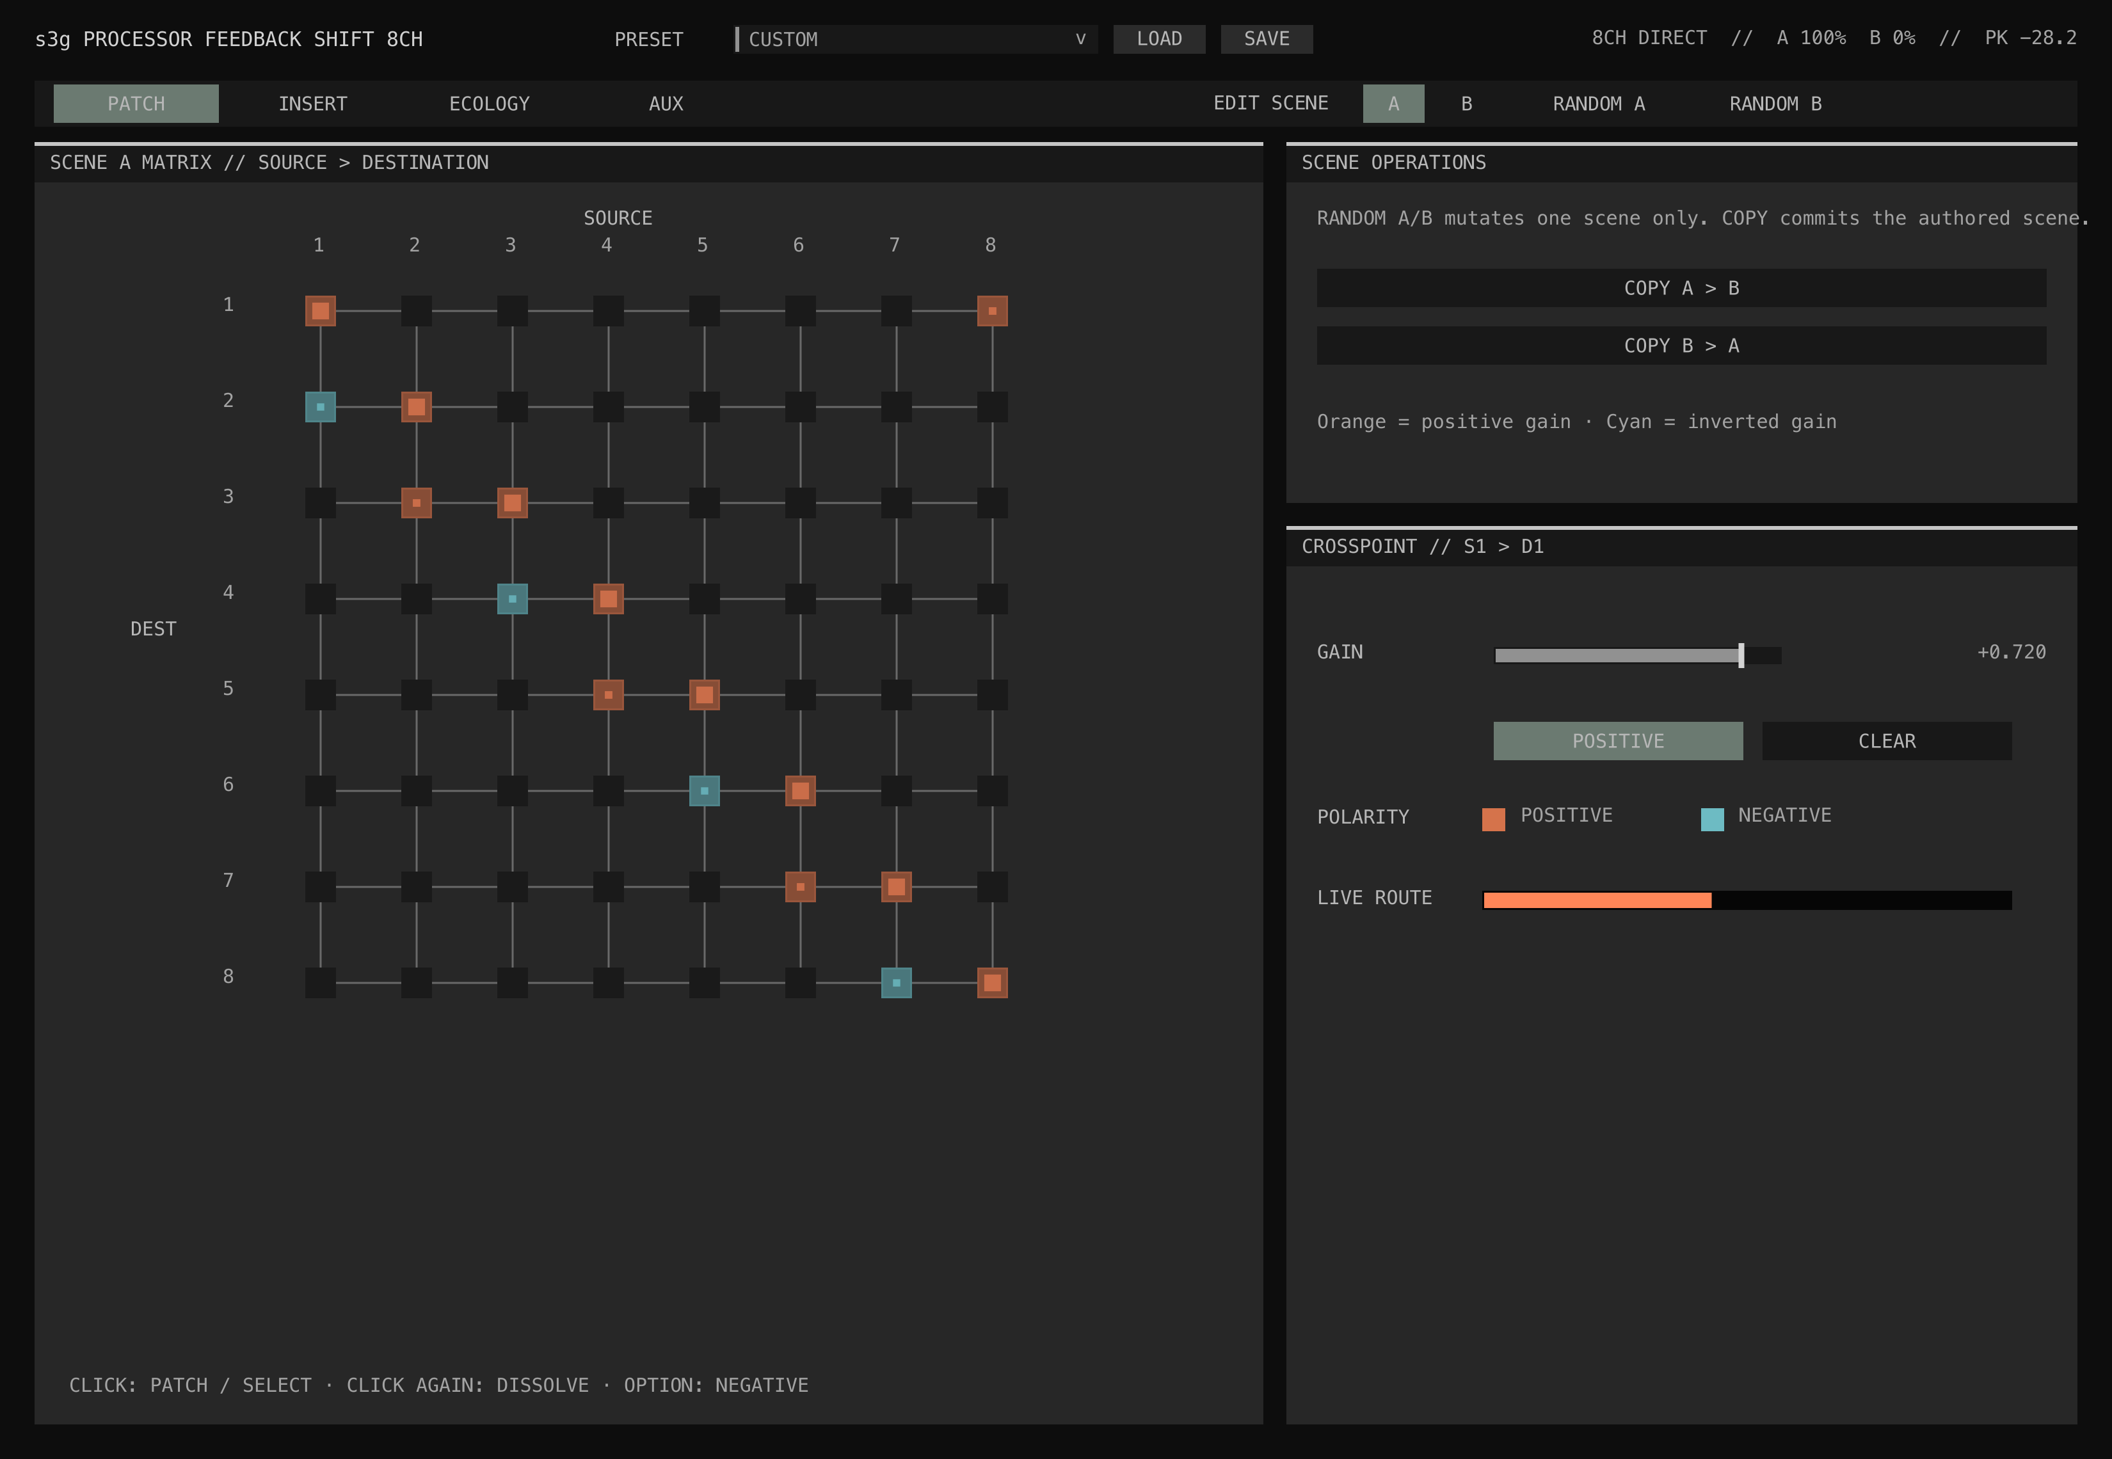Select the orange crosspoint source 7 to dest 7
Viewport: 2112px width, 1459px height.
[x=896, y=887]
